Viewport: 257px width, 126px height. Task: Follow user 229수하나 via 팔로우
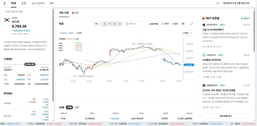(x=221, y=55)
